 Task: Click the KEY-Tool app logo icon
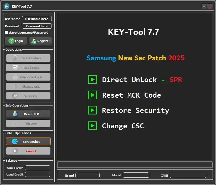6,6
